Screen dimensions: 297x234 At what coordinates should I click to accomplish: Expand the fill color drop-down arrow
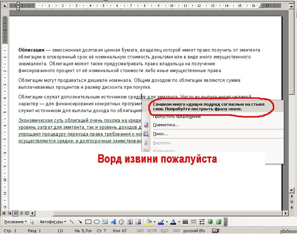tap(154, 222)
